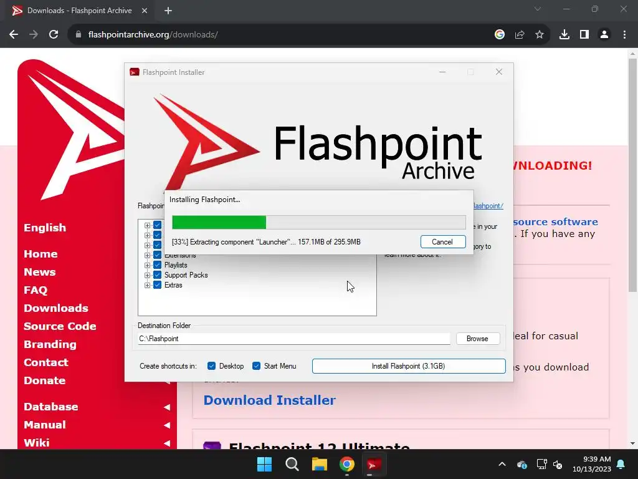638x479 pixels.
Task: Expand the Extras tree node
Action: [147, 285]
